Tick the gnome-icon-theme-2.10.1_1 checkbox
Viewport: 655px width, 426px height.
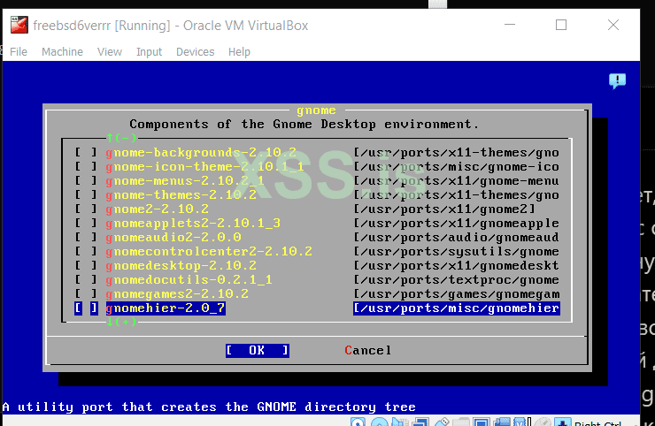click(x=86, y=166)
